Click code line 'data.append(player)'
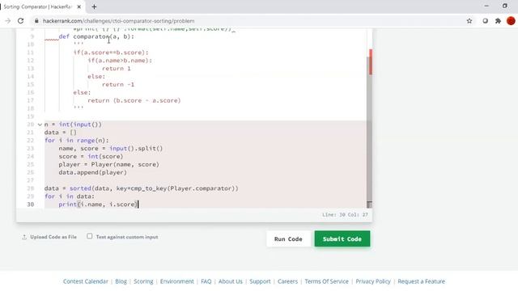Screen dimensions: 518x291 [x=93, y=172]
